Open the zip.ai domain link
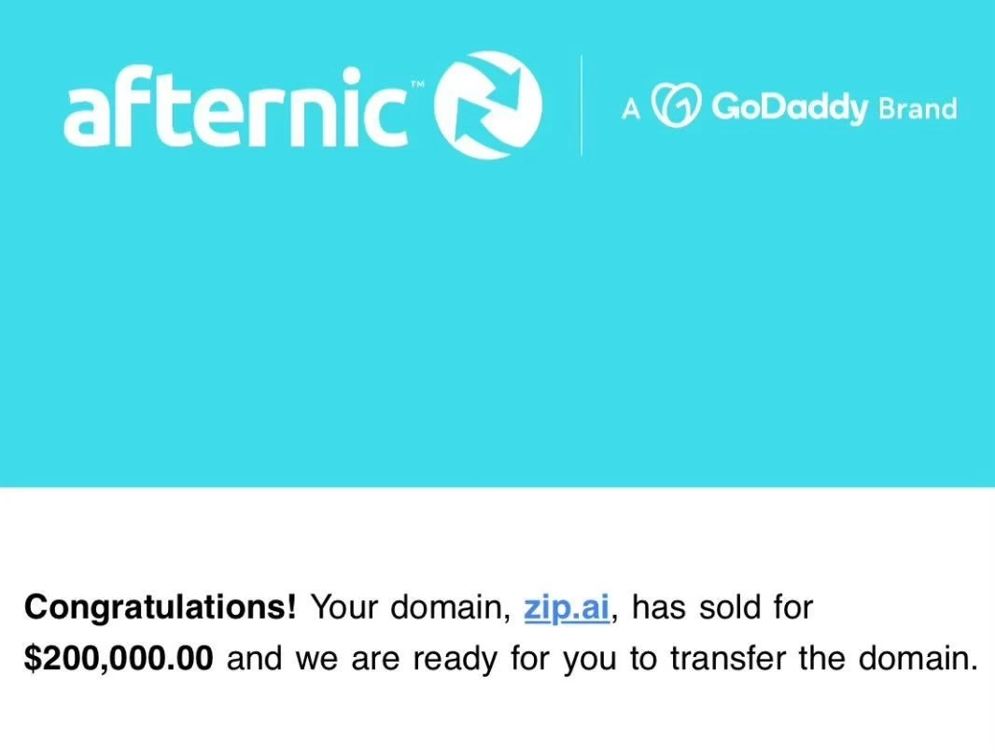 [567, 607]
